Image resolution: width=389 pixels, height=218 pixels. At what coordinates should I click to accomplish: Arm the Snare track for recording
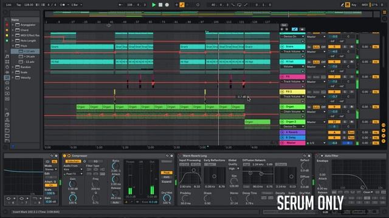click(352, 47)
